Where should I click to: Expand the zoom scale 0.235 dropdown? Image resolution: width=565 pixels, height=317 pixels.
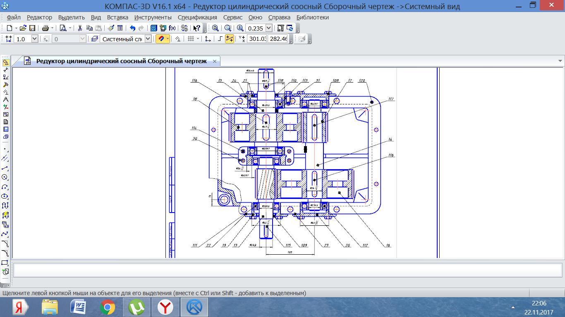point(269,28)
